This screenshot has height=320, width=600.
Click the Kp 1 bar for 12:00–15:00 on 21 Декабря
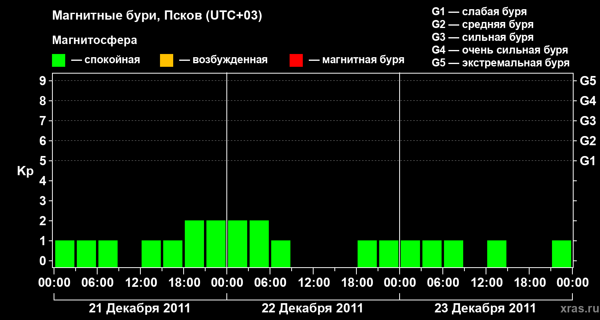click(151, 254)
